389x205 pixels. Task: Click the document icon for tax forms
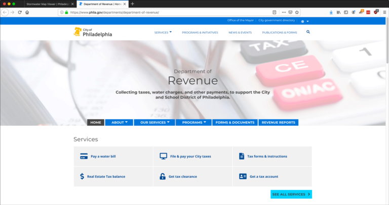pos(242,156)
